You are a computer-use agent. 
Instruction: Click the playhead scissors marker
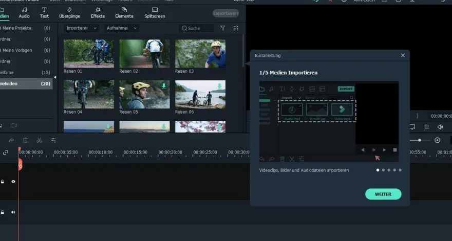[x=20, y=165]
